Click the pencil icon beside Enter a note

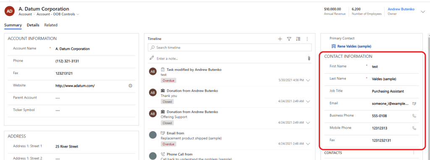pyautogui.click(x=152, y=58)
